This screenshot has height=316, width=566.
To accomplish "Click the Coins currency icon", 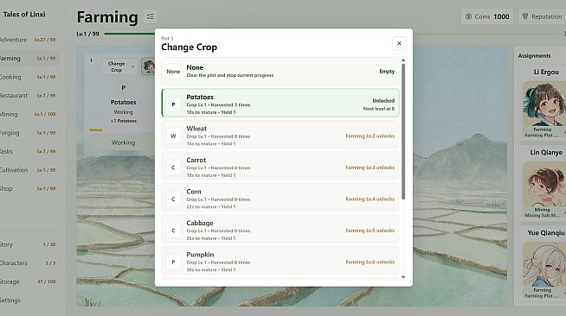I will 468,16.
